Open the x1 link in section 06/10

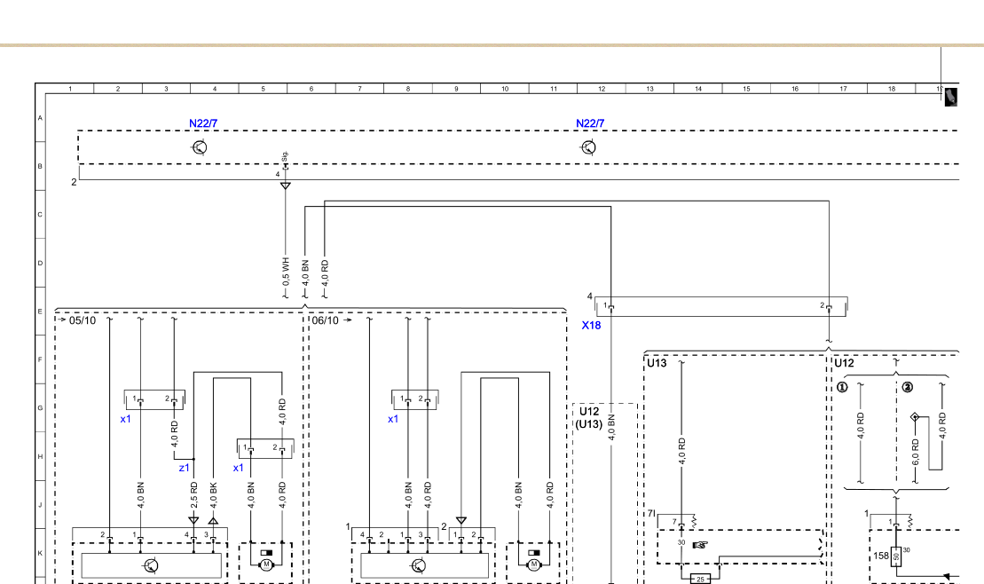point(393,419)
